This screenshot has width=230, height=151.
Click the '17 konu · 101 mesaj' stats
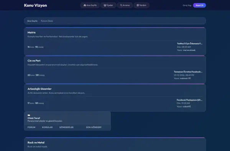36,103
